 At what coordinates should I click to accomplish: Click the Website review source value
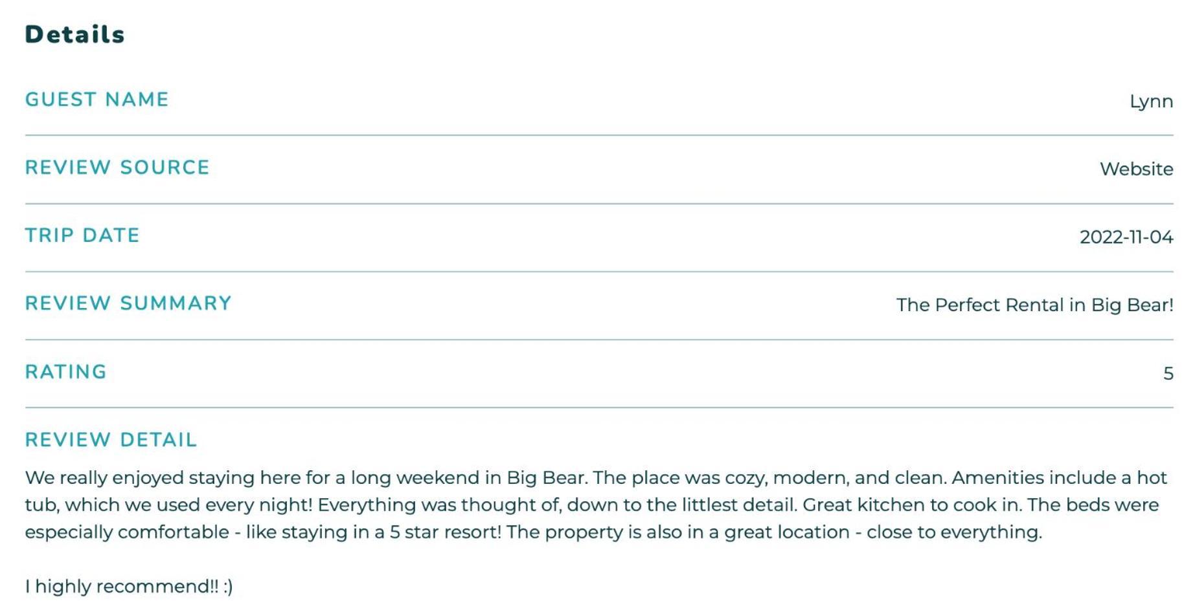point(1136,169)
